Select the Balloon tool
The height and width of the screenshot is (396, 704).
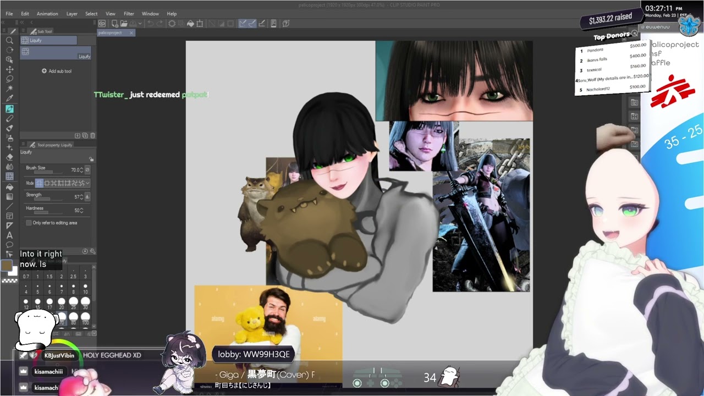(x=9, y=245)
